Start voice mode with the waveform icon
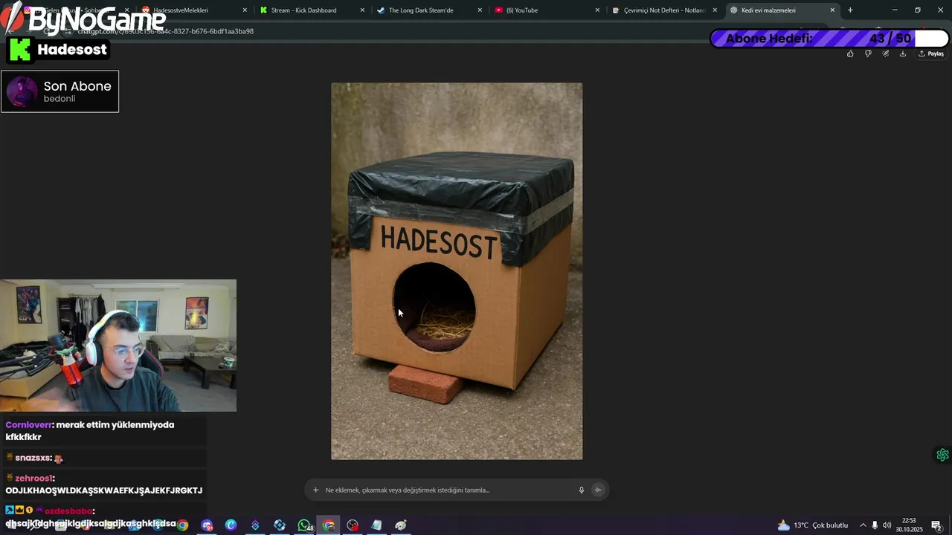952x535 pixels. pos(598,490)
